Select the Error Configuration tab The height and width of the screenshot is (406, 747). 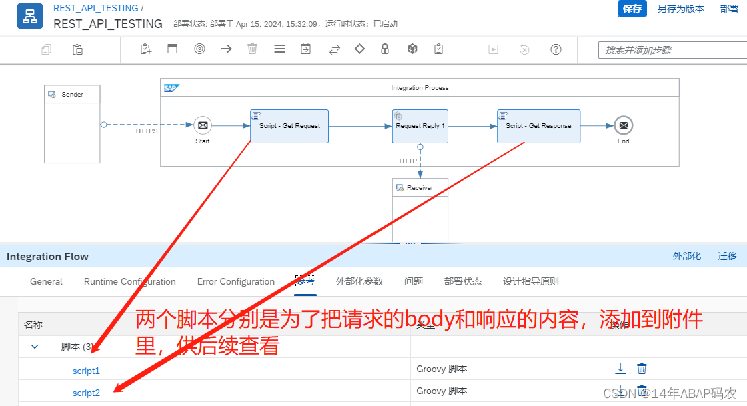[x=235, y=281]
